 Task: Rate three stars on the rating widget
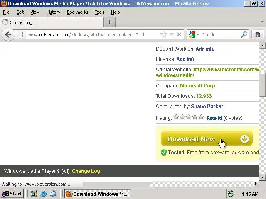(x=189, y=117)
